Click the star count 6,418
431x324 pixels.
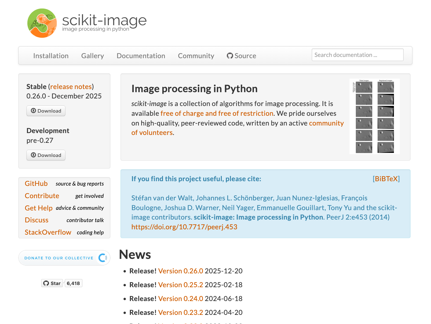pos(73,283)
